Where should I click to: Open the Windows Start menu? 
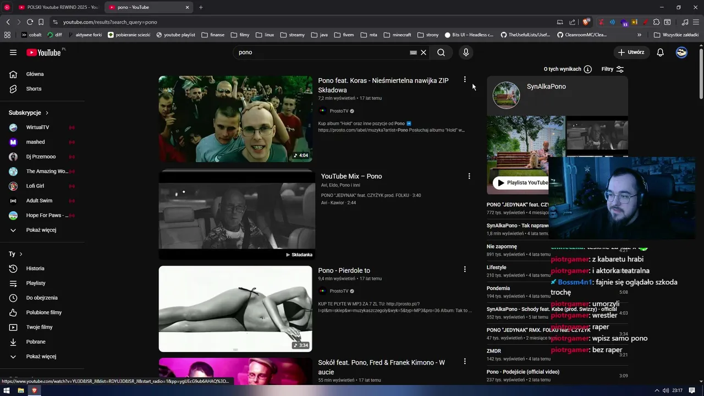pos(7,391)
